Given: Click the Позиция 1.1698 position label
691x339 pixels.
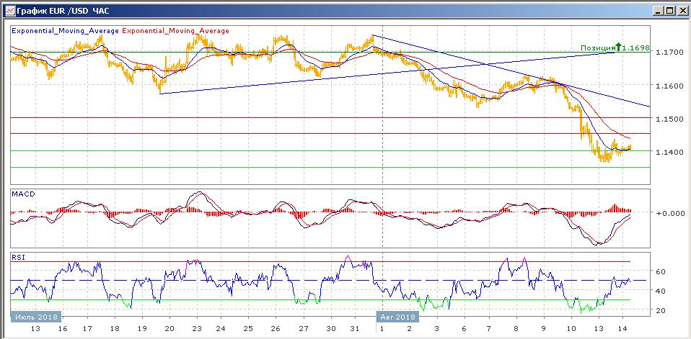Looking at the screenshot, I should click(x=616, y=48).
